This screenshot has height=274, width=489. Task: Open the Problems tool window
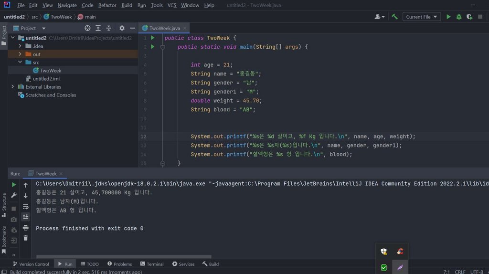pos(119,264)
